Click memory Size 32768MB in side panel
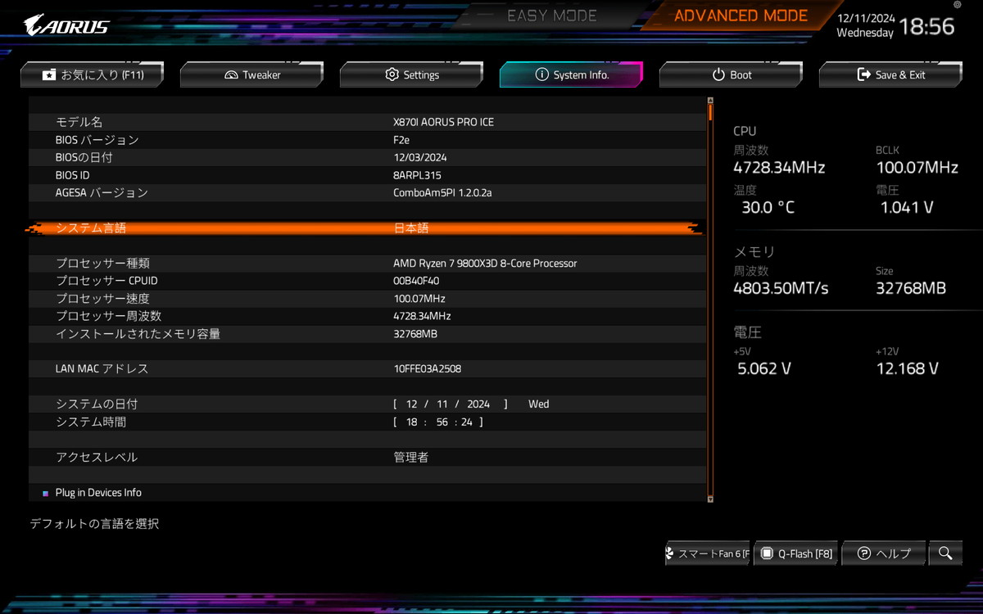983x614 pixels. pyautogui.click(x=911, y=288)
